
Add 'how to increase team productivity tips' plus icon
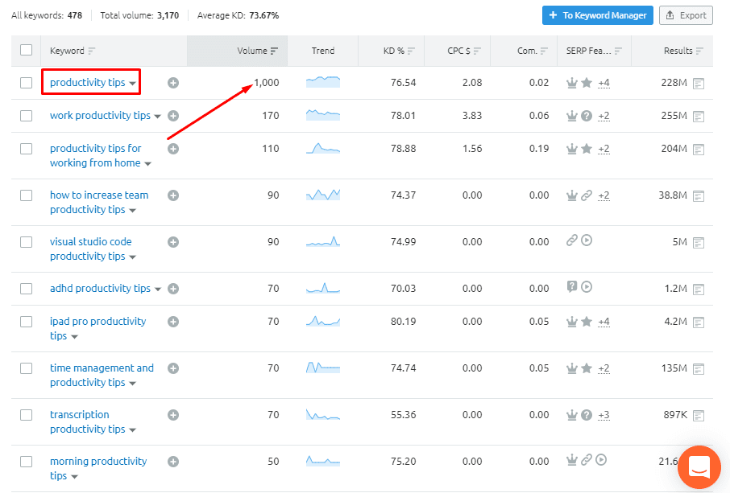point(173,195)
